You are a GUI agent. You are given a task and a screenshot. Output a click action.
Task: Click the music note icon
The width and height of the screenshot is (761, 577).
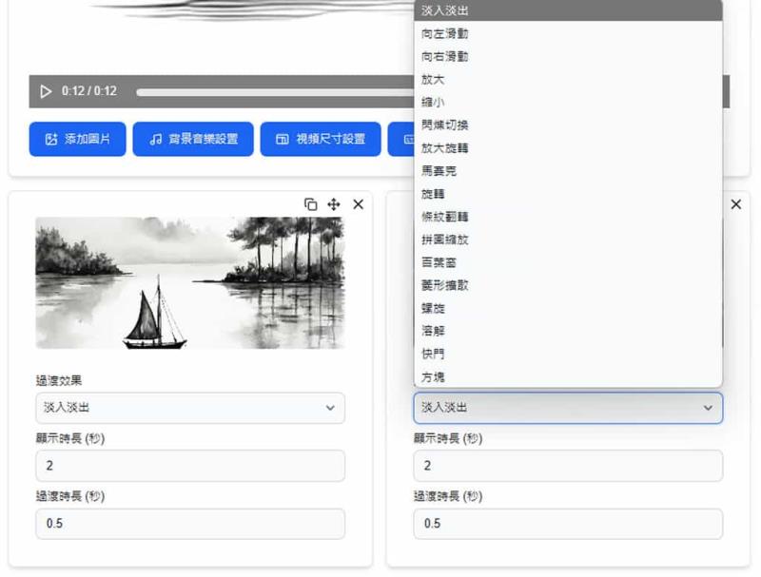pos(156,140)
